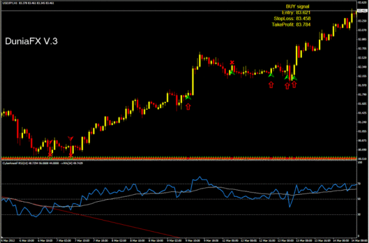Image resolution: width=369 pixels, height=243 pixels.
Task: Click the red up arrow below the 9 Mar 10:00 candle
Action: click(188, 107)
